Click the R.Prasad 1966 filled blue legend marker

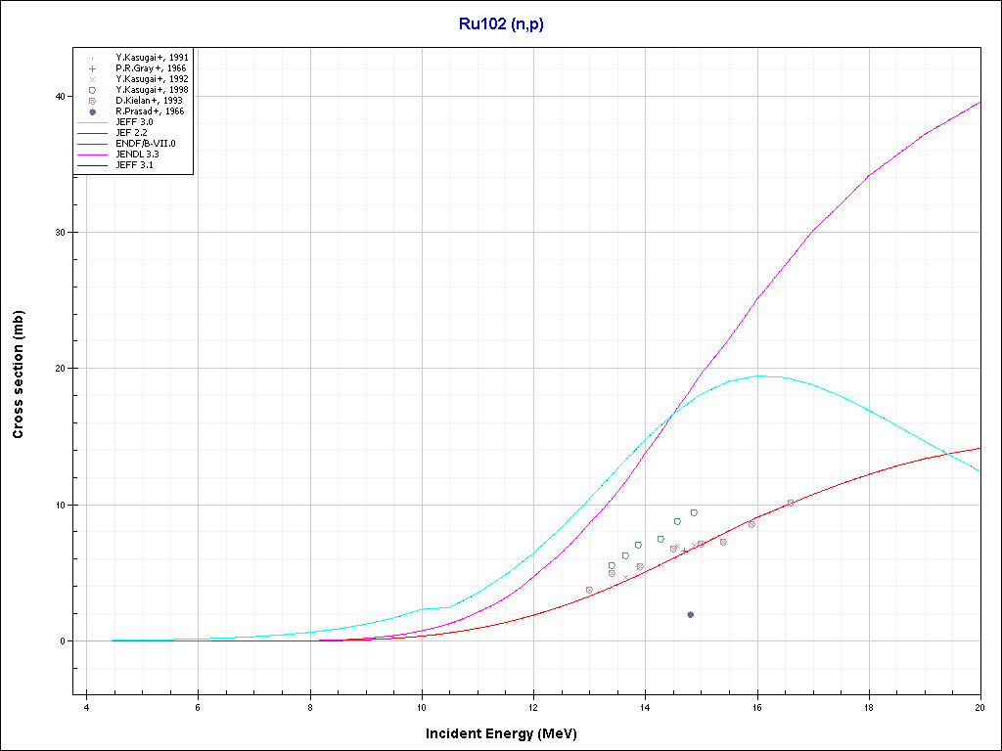point(92,111)
